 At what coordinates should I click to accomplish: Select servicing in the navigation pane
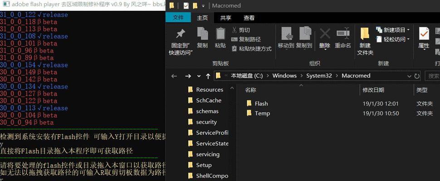coord(204,154)
